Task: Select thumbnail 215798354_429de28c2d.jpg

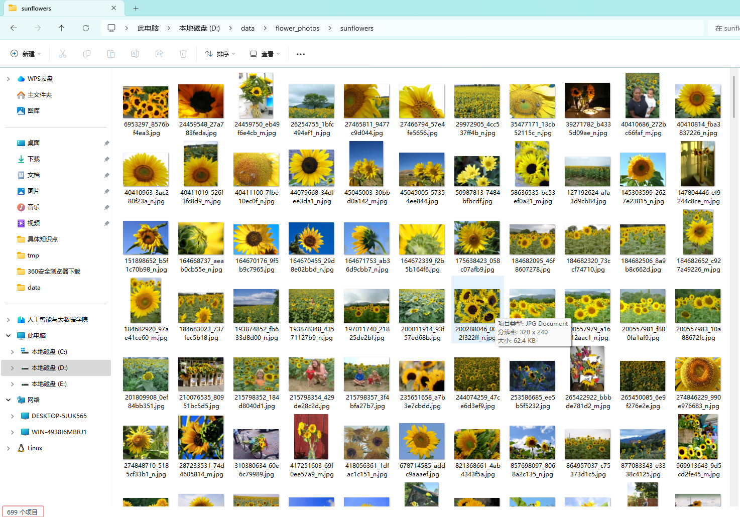Action: point(311,374)
